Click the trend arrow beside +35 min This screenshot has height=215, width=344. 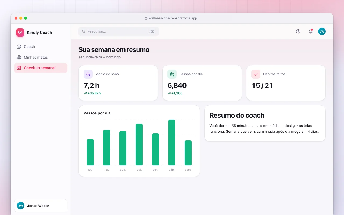pyautogui.click(x=85, y=93)
